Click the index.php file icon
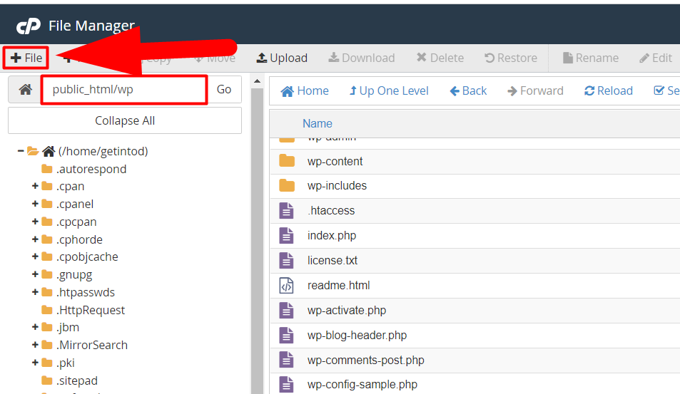Screen dimensions: 680x394 pyautogui.click(x=286, y=236)
